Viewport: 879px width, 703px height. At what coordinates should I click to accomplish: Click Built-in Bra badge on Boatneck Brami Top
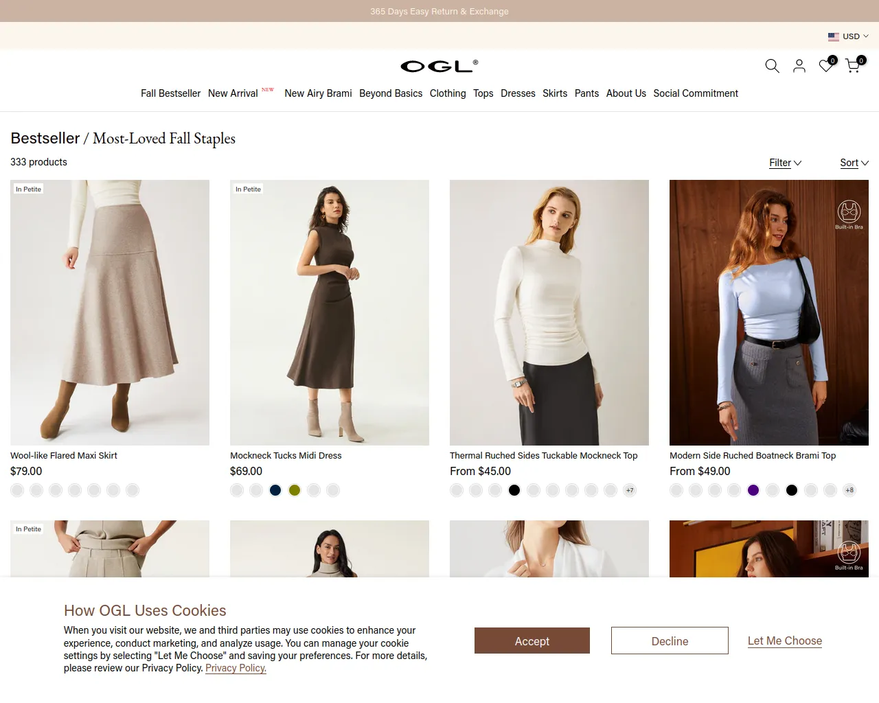coord(849,215)
